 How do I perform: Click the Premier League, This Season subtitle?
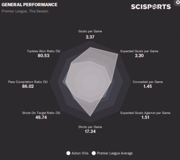(x=25, y=11)
